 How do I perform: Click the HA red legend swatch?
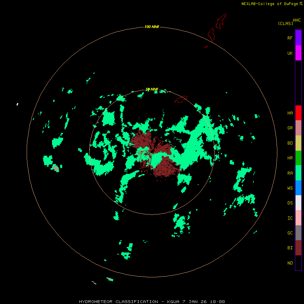pyautogui.click(x=298, y=113)
